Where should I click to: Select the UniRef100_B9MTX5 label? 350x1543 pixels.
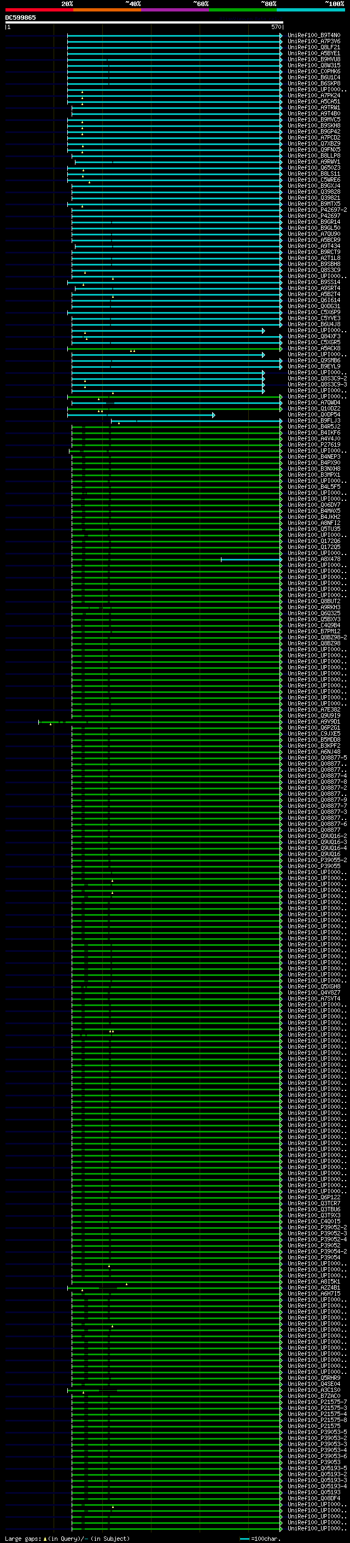point(314,204)
